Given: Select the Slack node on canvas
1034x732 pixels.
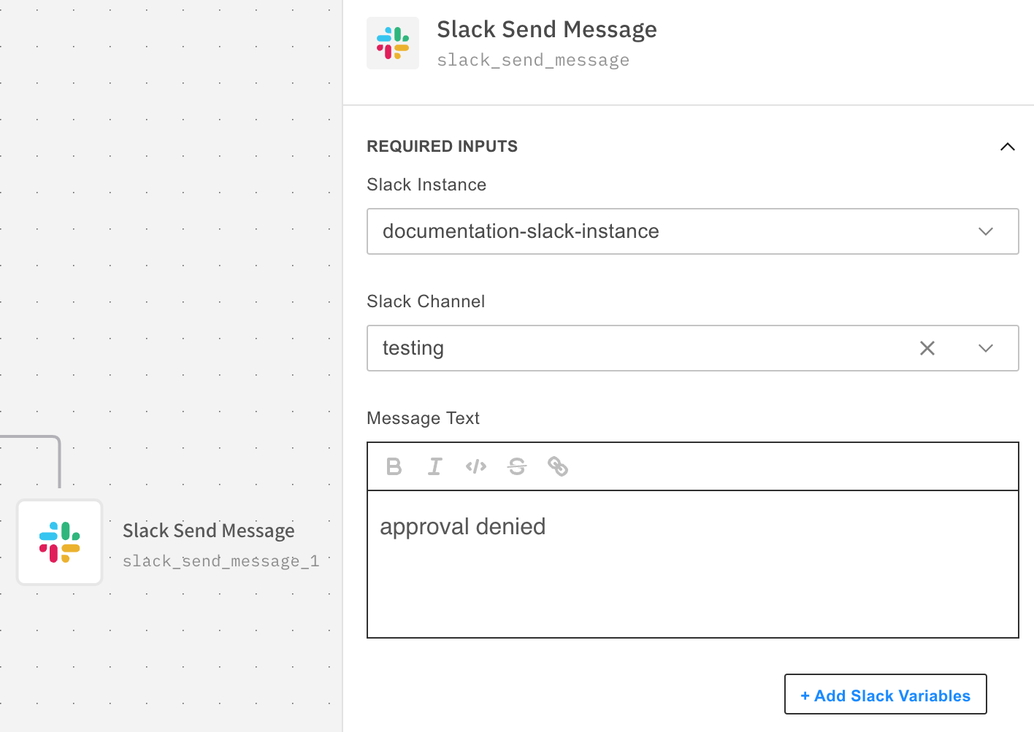Looking at the screenshot, I should [60, 542].
